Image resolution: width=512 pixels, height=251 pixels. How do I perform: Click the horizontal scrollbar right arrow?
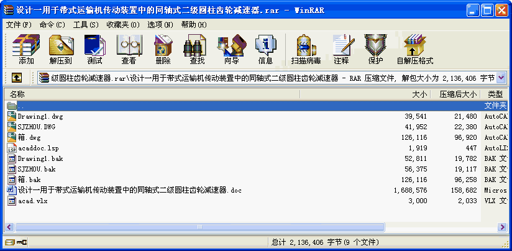(x=502, y=227)
